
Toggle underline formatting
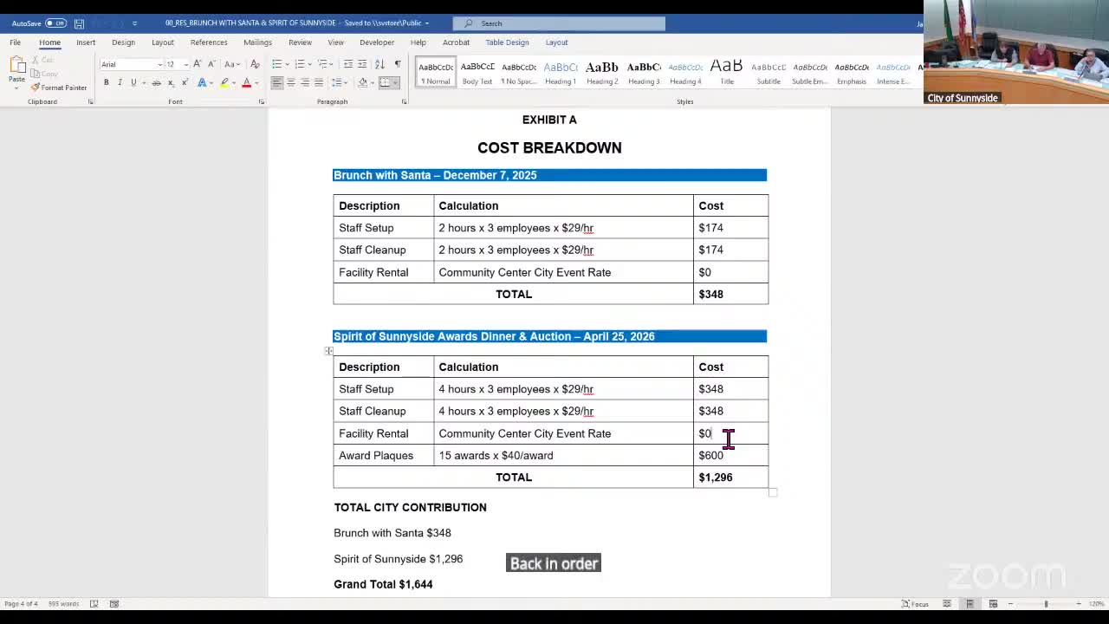point(133,82)
